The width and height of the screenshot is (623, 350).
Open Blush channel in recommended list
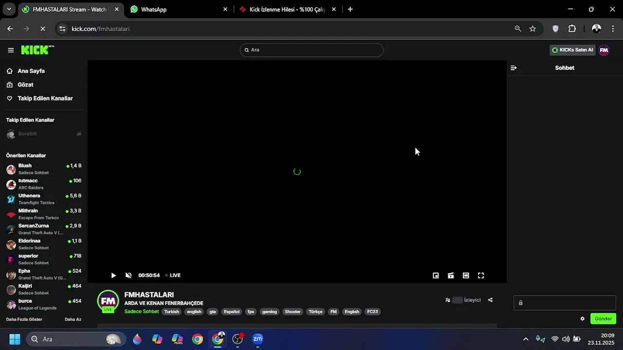(44, 169)
